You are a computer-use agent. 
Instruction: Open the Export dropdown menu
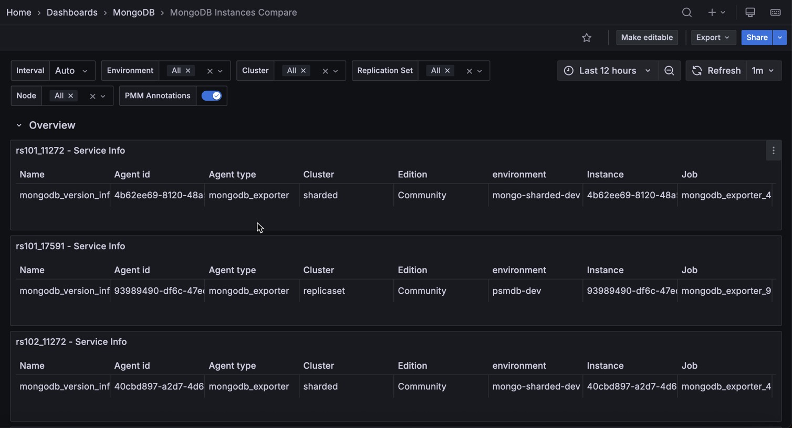click(712, 38)
